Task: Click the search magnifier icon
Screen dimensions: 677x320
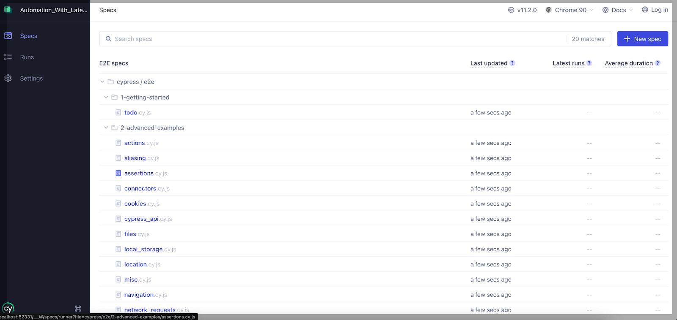Action: click(x=108, y=39)
